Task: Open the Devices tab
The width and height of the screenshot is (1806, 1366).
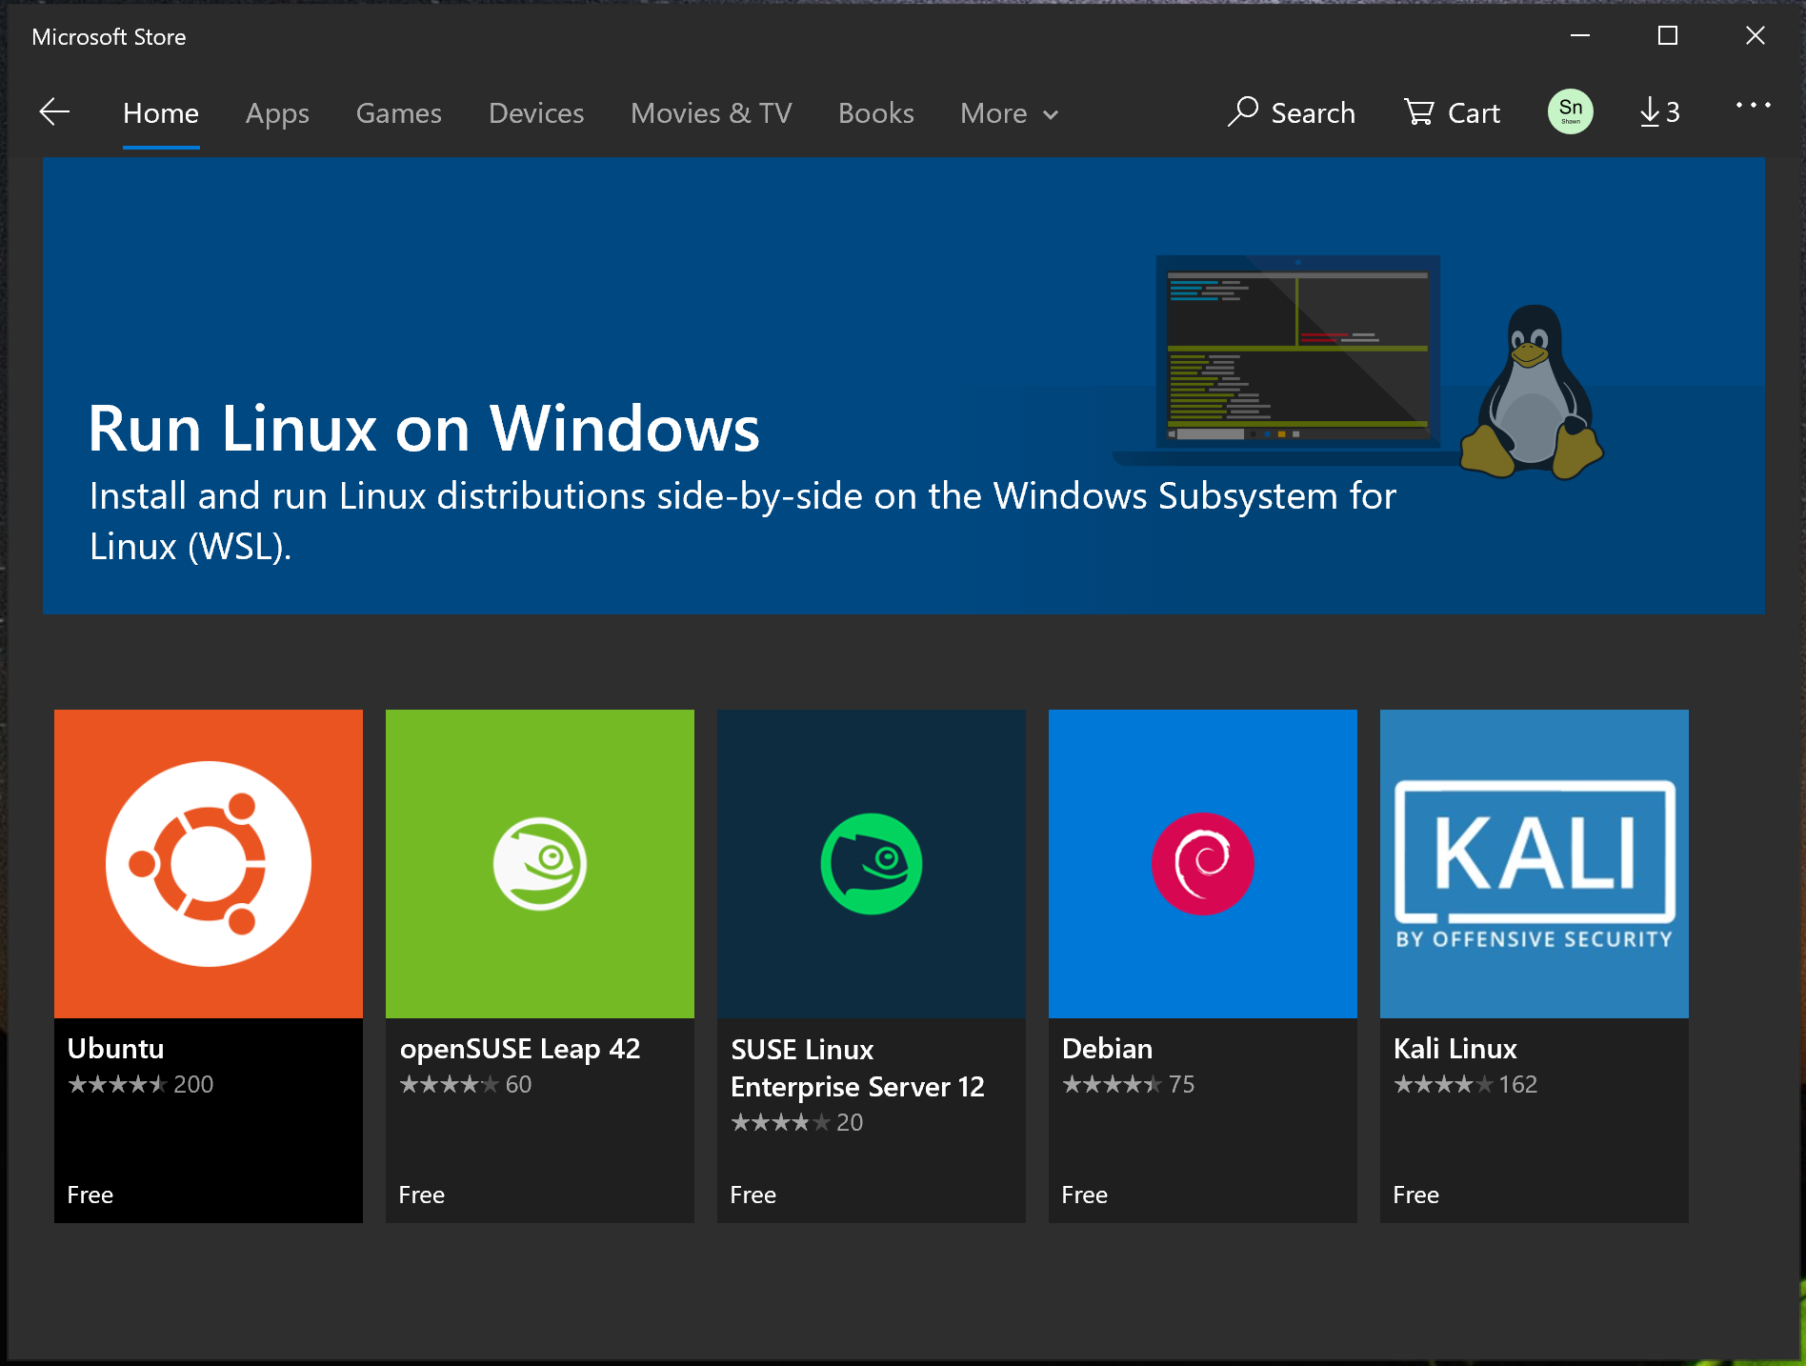Action: (535, 113)
